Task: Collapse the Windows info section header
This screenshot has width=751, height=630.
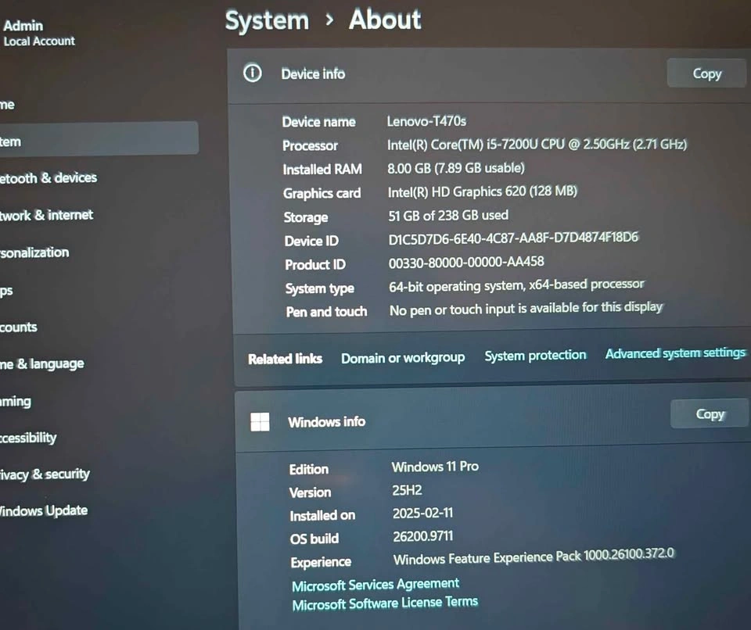Action: coord(492,420)
